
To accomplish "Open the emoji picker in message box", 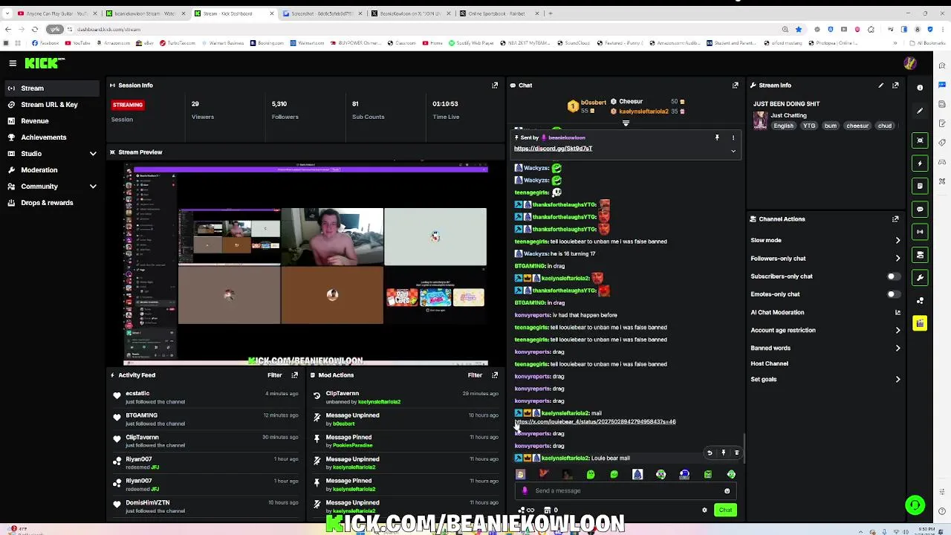I will (x=727, y=490).
